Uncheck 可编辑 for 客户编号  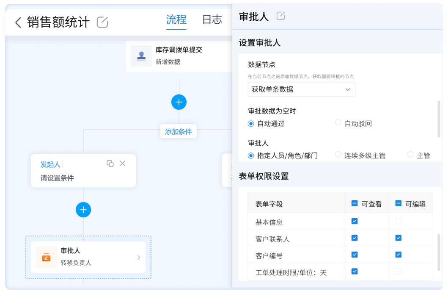[x=398, y=255]
